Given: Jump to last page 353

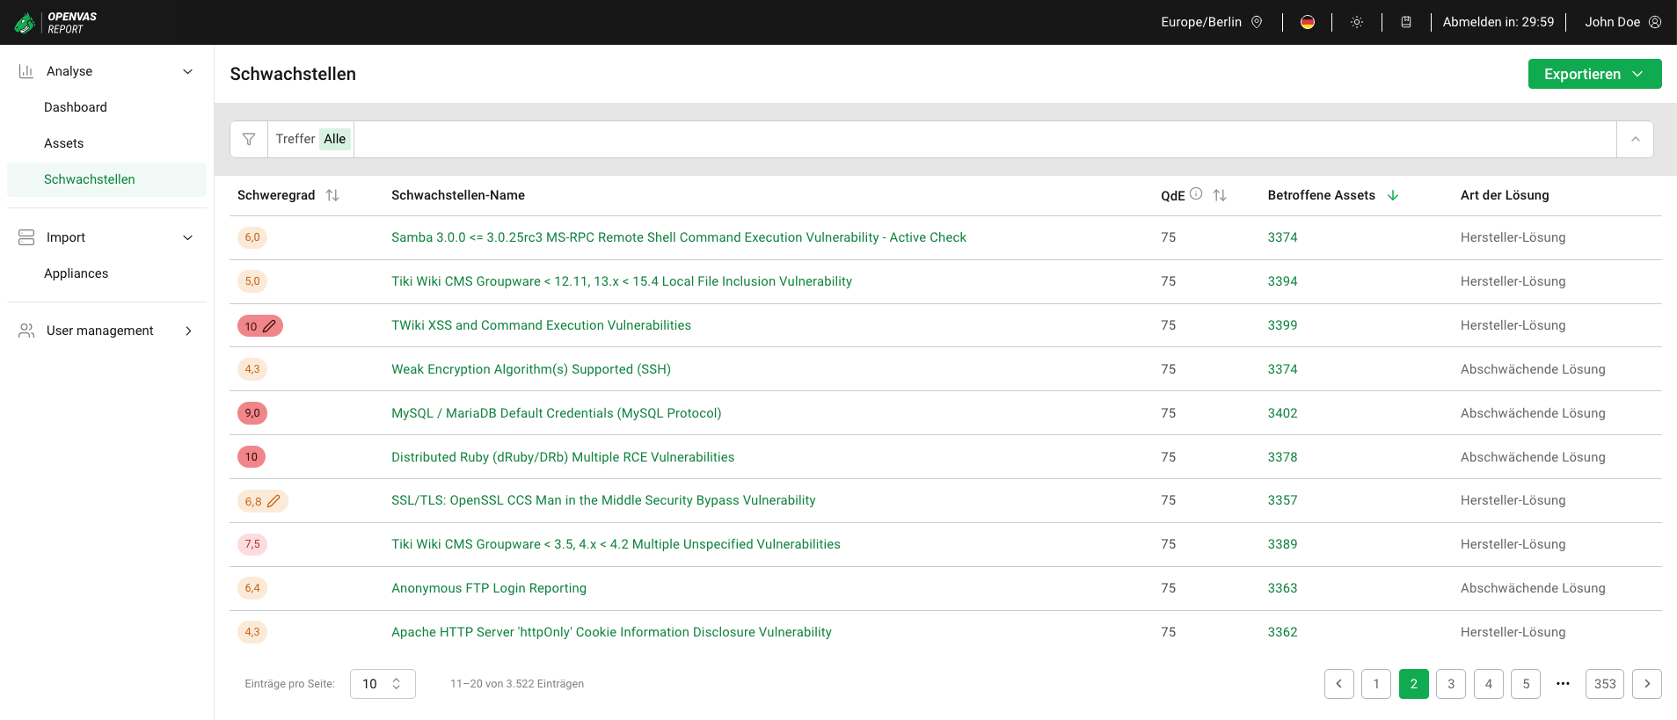Looking at the screenshot, I should [1605, 684].
